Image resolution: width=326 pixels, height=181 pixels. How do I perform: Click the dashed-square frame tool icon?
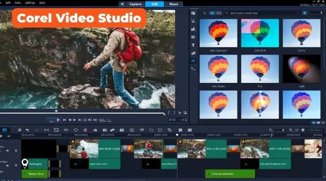click(x=160, y=130)
